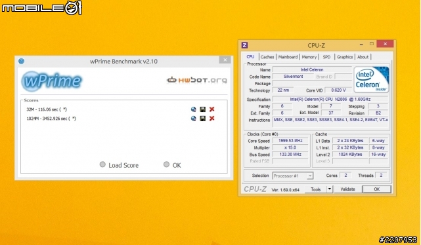The image size is (421, 245).
Task: Click the Core Speed 1999.53 MHz value
Action: [290, 141]
